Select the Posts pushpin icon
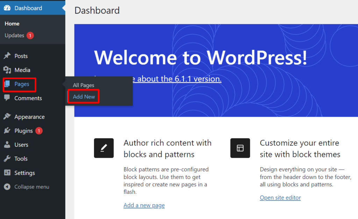 pyautogui.click(x=8, y=56)
